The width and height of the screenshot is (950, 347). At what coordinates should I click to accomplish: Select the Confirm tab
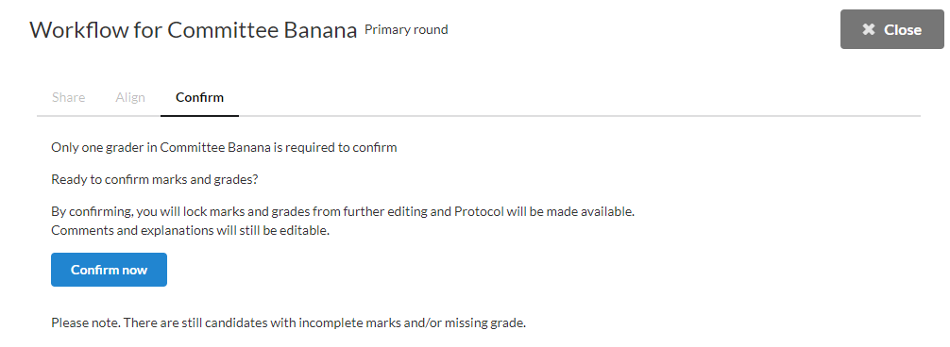[199, 97]
